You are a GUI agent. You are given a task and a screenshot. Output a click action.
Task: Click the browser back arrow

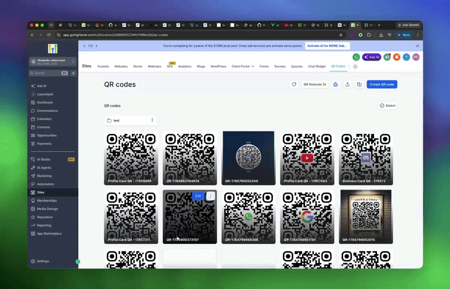click(x=33, y=35)
